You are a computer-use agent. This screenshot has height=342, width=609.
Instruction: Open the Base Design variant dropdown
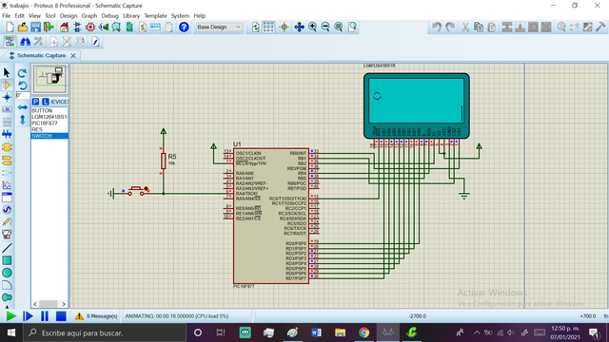click(219, 28)
